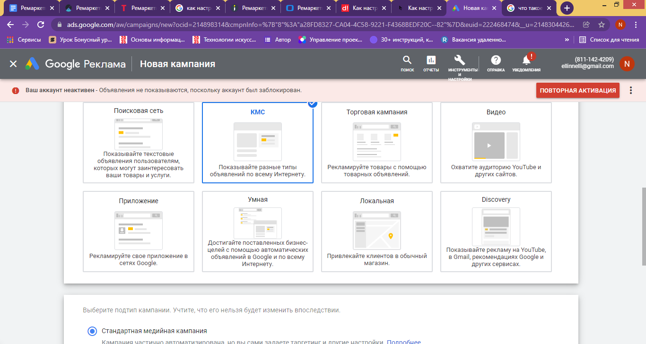646x344 pixels.
Task: Select the Торговая кампания card
Action: coord(377,142)
